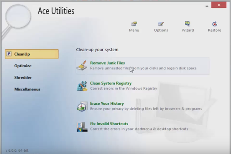Minimize the Ace Utilities window
The width and height of the screenshot is (231, 154).
(x=207, y=6)
